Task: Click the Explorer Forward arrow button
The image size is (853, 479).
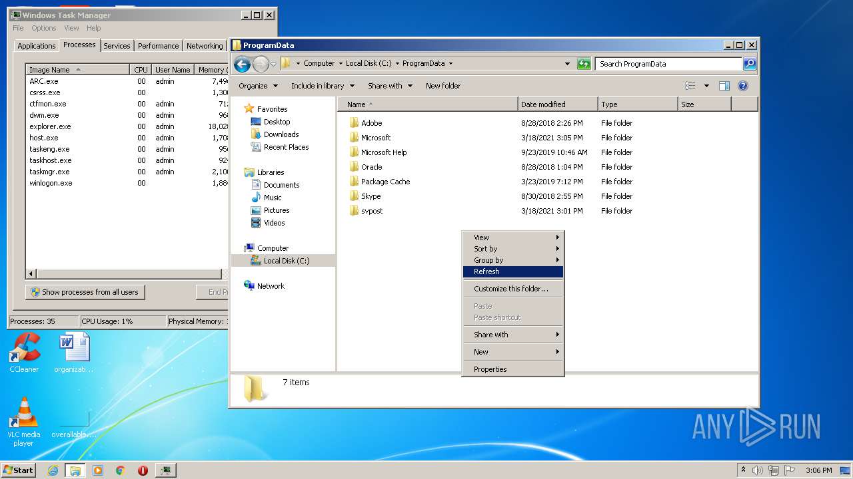Action: (261, 64)
